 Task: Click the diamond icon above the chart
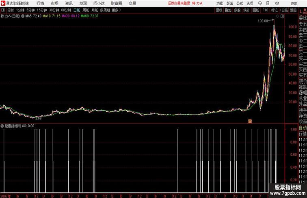277,16
